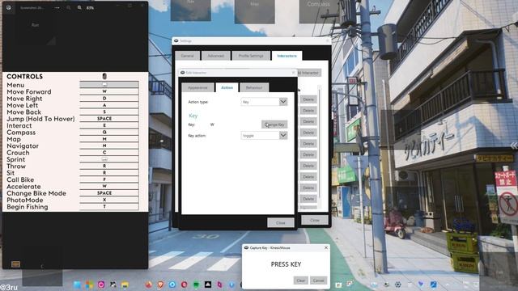This screenshot has width=518, height=291.
Task: Close the Capture Key dialog with X
Action: click(326, 247)
